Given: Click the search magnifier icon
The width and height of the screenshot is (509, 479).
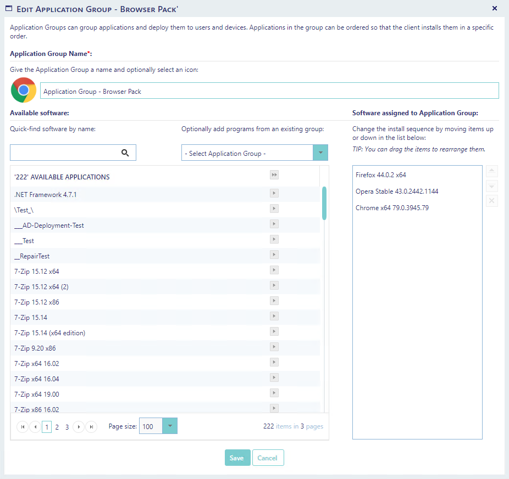Looking at the screenshot, I should pyautogui.click(x=125, y=153).
